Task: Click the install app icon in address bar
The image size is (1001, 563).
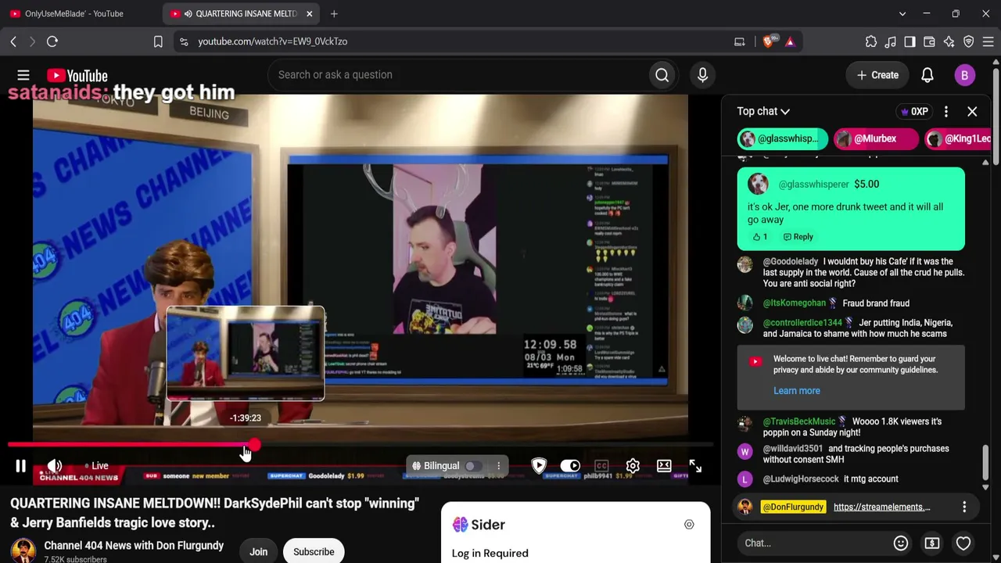Action: coord(739,41)
